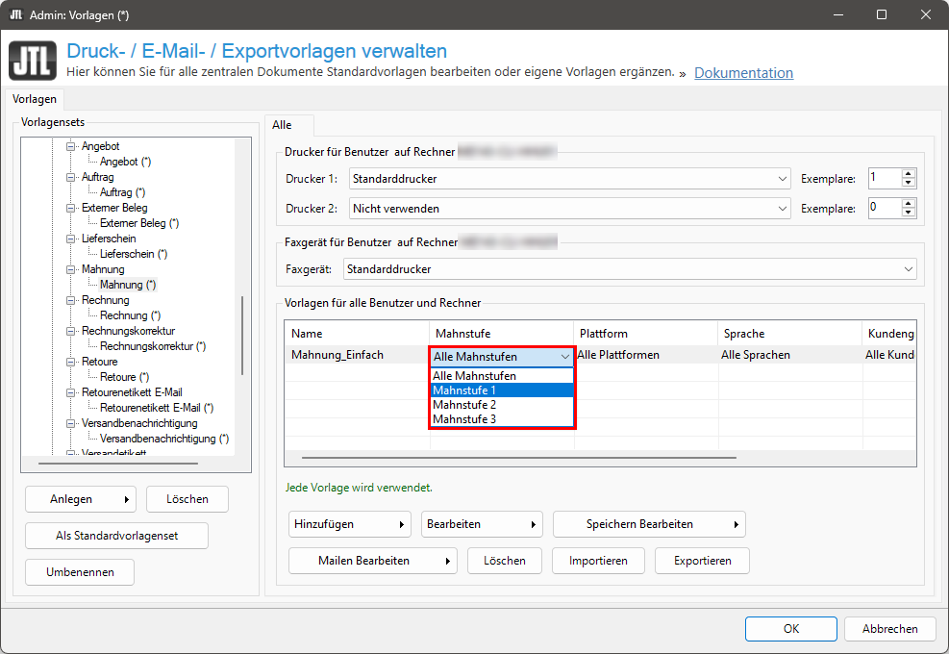949x654 pixels.
Task: Choose Mahnstufe 2 from the list
Action: click(x=502, y=405)
